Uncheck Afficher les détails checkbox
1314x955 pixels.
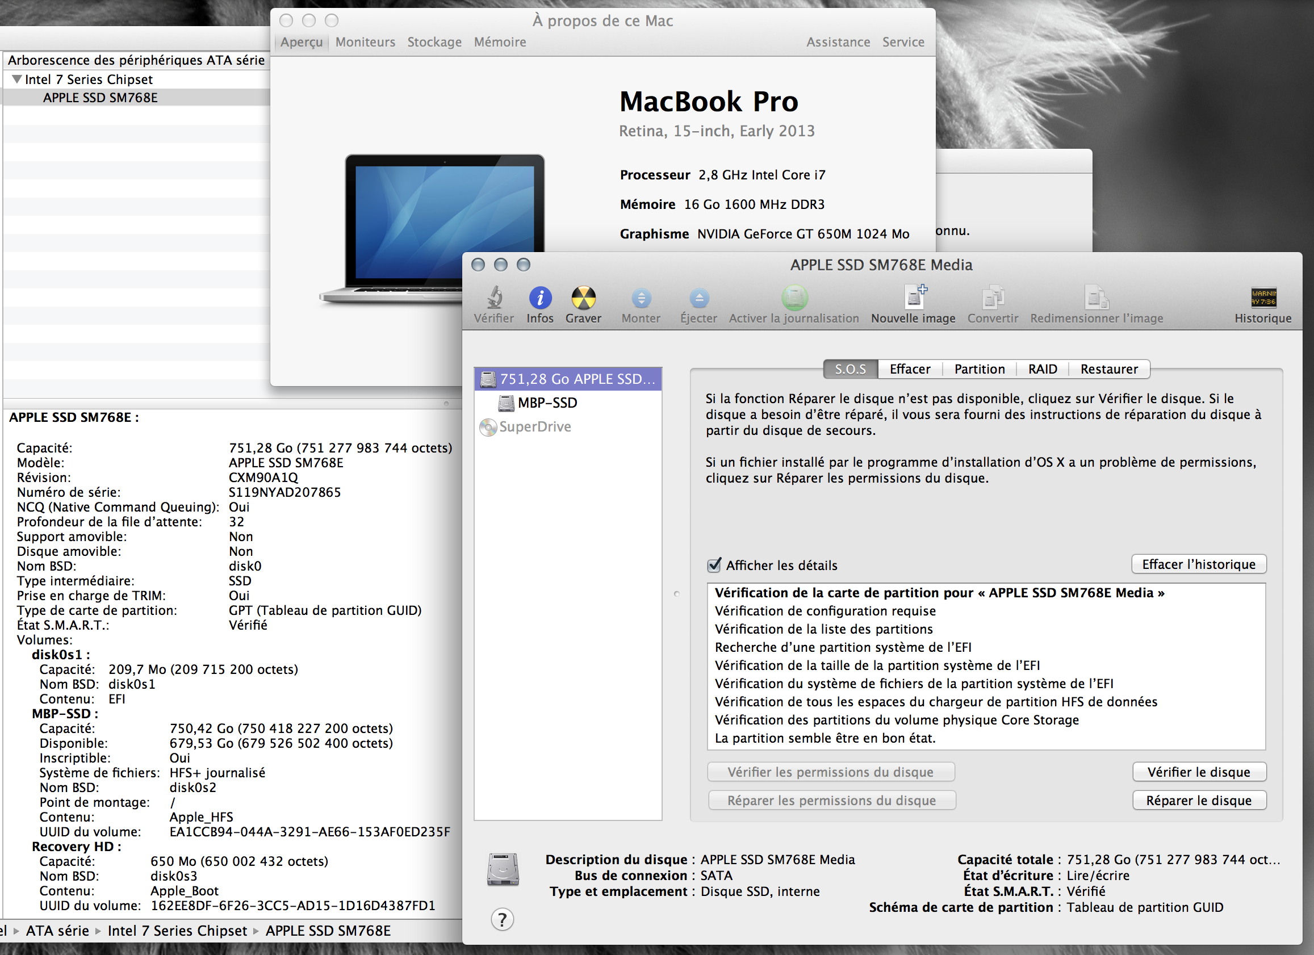click(714, 565)
